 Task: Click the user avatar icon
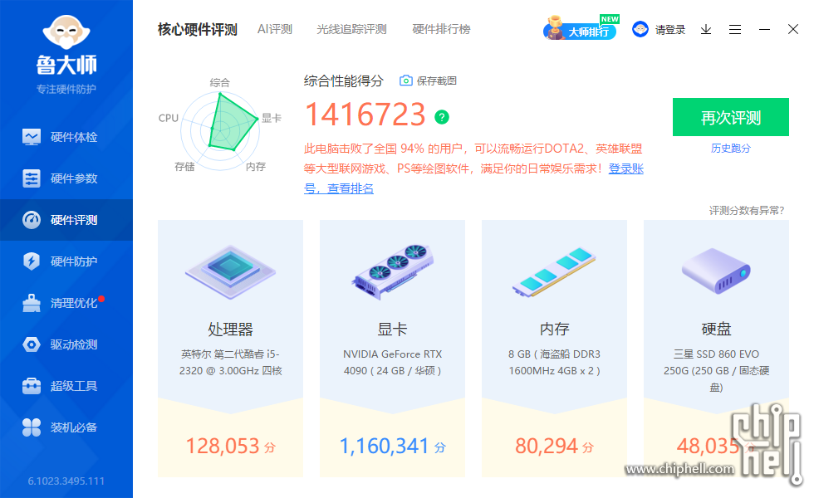pyautogui.click(x=640, y=29)
